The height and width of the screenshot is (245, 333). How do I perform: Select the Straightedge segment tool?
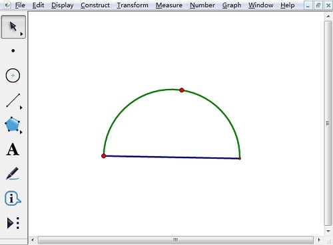[13, 100]
